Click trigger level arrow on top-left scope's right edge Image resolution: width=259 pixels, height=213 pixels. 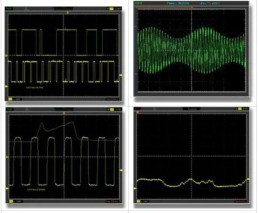(x=121, y=75)
